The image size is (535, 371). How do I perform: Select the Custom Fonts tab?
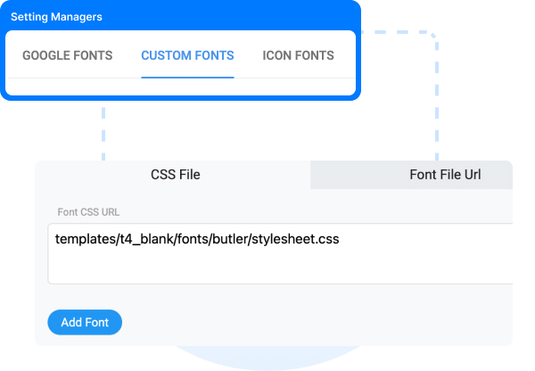coord(187,55)
